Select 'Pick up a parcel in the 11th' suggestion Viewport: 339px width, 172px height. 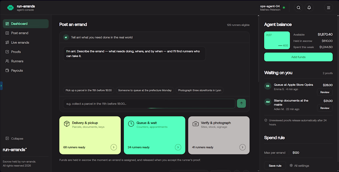(89, 90)
